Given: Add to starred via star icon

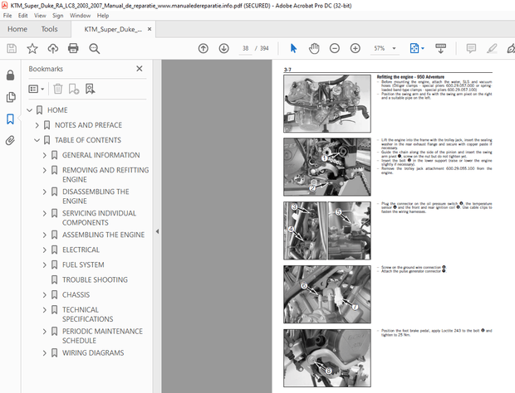Looking at the screenshot, I should coord(32,49).
